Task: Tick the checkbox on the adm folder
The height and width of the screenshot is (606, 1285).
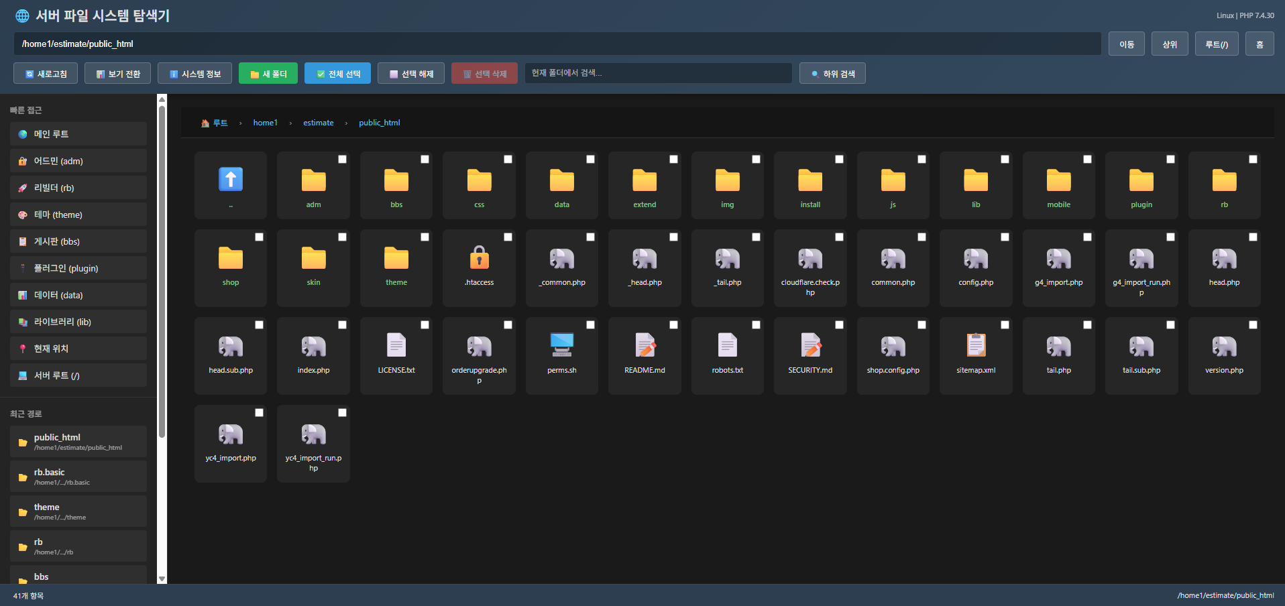Action: click(342, 160)
